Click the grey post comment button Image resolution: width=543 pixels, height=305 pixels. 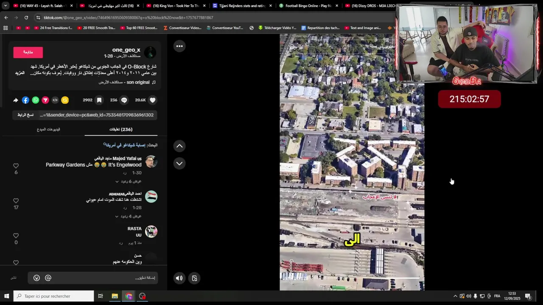(14, 278)
